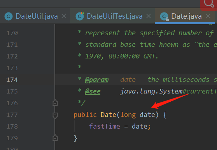
Task: Close the DateUtilTest.java tab
Action: point(149,16)
